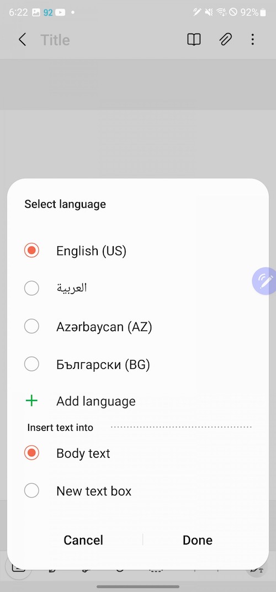Confirm with the Done button

tap(198, 540)
